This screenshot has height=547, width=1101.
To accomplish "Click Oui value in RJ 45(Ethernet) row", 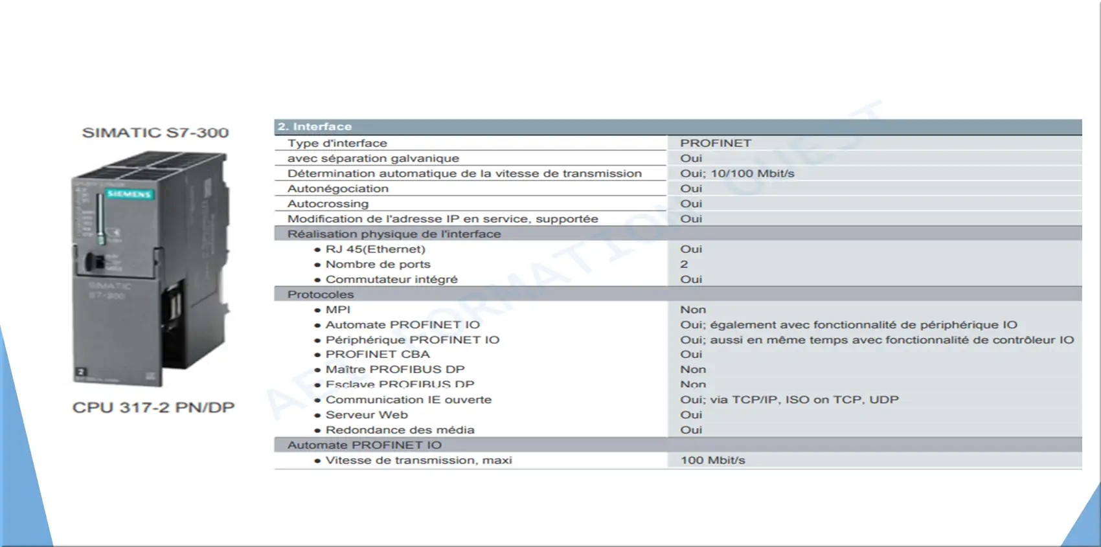I will click(691, 249).
